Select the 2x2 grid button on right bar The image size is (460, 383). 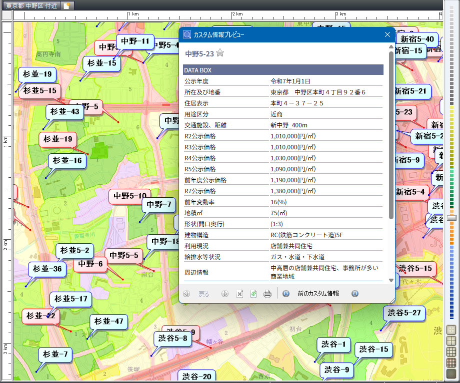coord(451,341)
